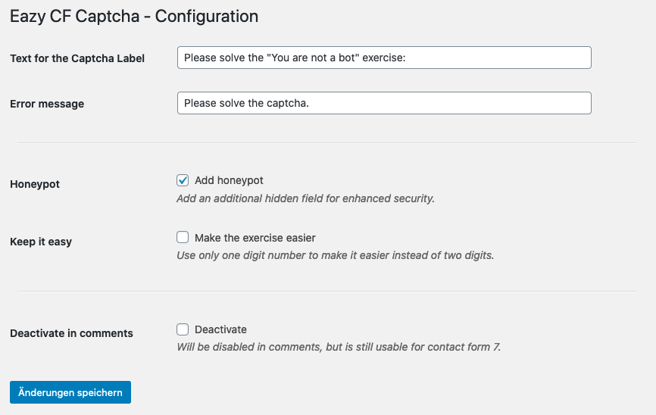The height and width of the screenshot is (415, 656).
Task: Focus the Captcha Label text field
Action: [x=384, y=58]
